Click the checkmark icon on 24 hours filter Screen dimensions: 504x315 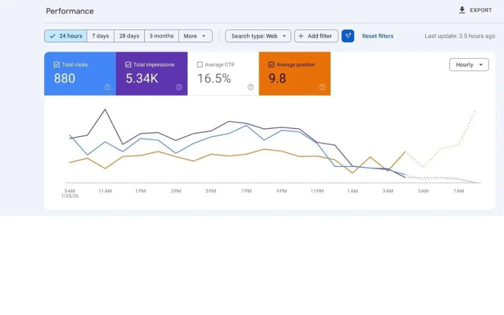point(52,36)
